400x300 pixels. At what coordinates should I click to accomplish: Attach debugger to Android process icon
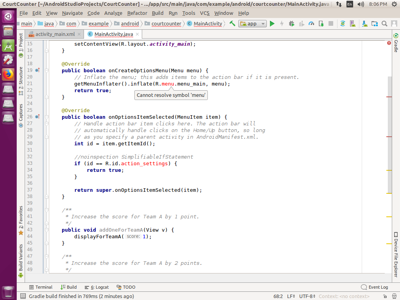(321, 23)
